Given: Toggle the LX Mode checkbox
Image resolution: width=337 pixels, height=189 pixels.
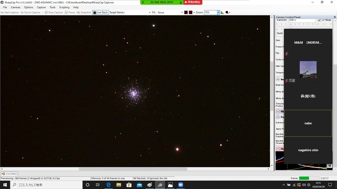Looking at the screenshot, I should click(319, 20).
